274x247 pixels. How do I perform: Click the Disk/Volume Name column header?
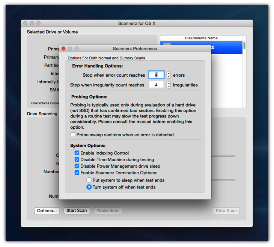[x=201, y=38]
